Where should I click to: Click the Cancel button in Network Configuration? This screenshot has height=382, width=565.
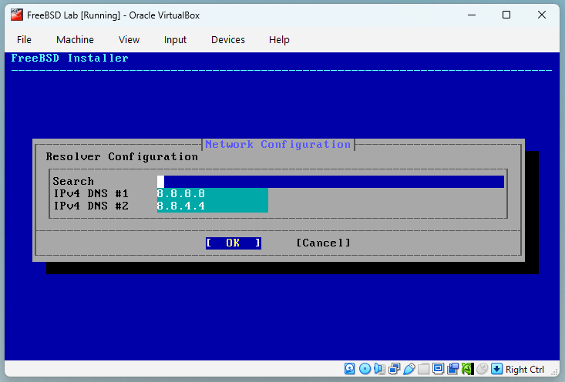[x=323, y=243]
